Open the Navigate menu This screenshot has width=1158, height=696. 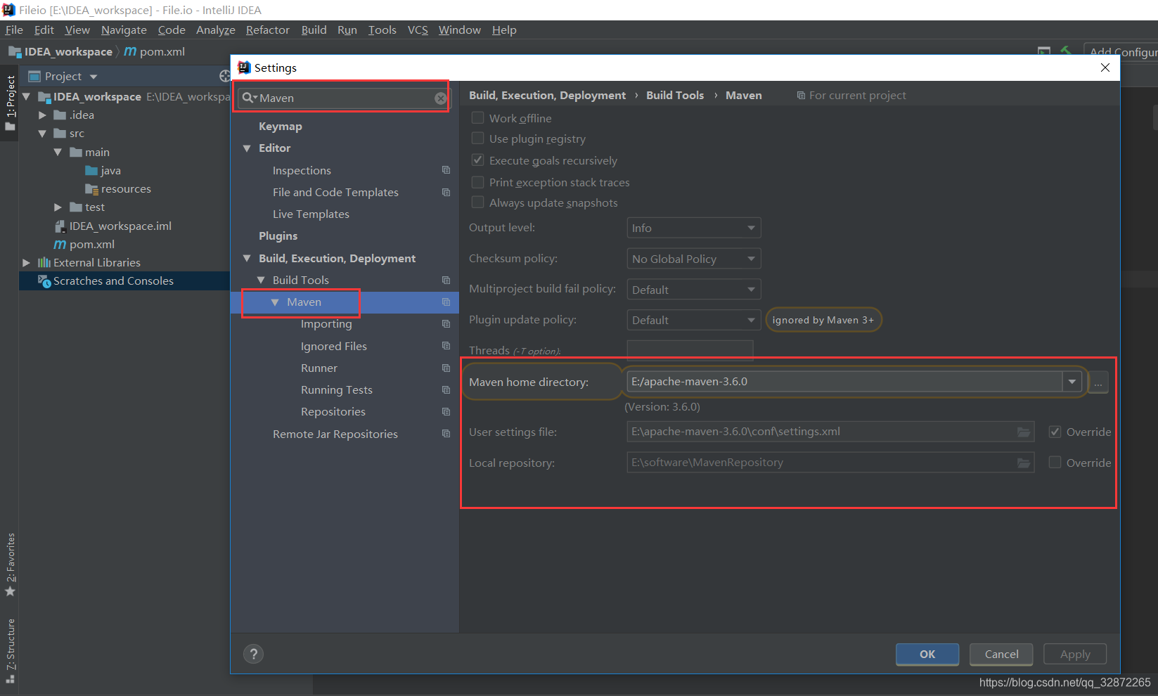(124, 30)
